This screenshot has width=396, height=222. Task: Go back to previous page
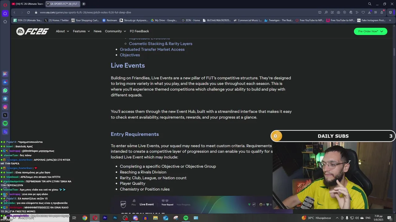click(14, 12)
